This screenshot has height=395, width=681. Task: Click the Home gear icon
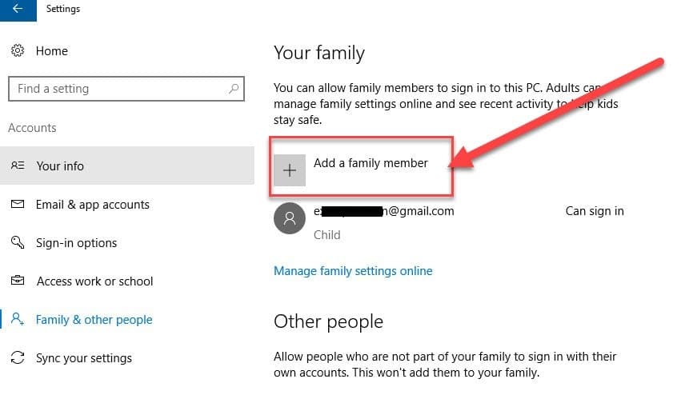18,50
